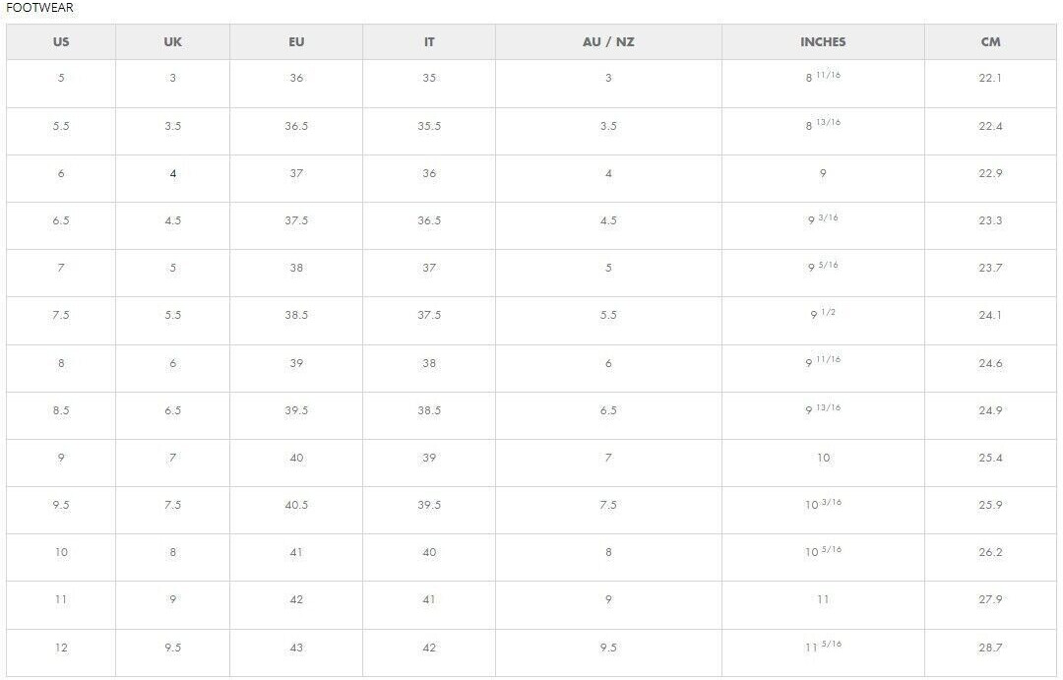
Task: Select the EU column header
Action: (296, 42)
